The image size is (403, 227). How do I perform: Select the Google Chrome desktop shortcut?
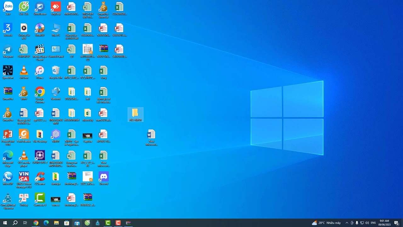coord(40,95)
